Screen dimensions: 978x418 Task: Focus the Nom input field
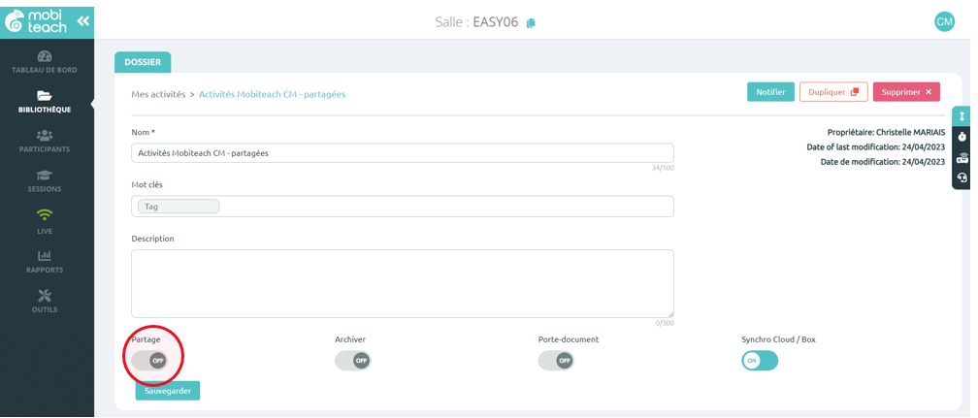click(x=403, y=153)
